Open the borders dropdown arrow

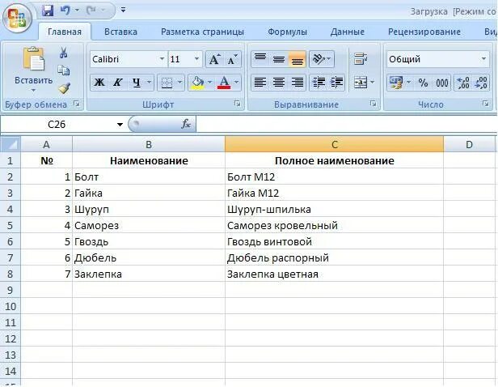click(x=179, y=83)
